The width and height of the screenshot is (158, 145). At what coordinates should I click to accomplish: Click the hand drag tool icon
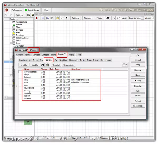62,18
